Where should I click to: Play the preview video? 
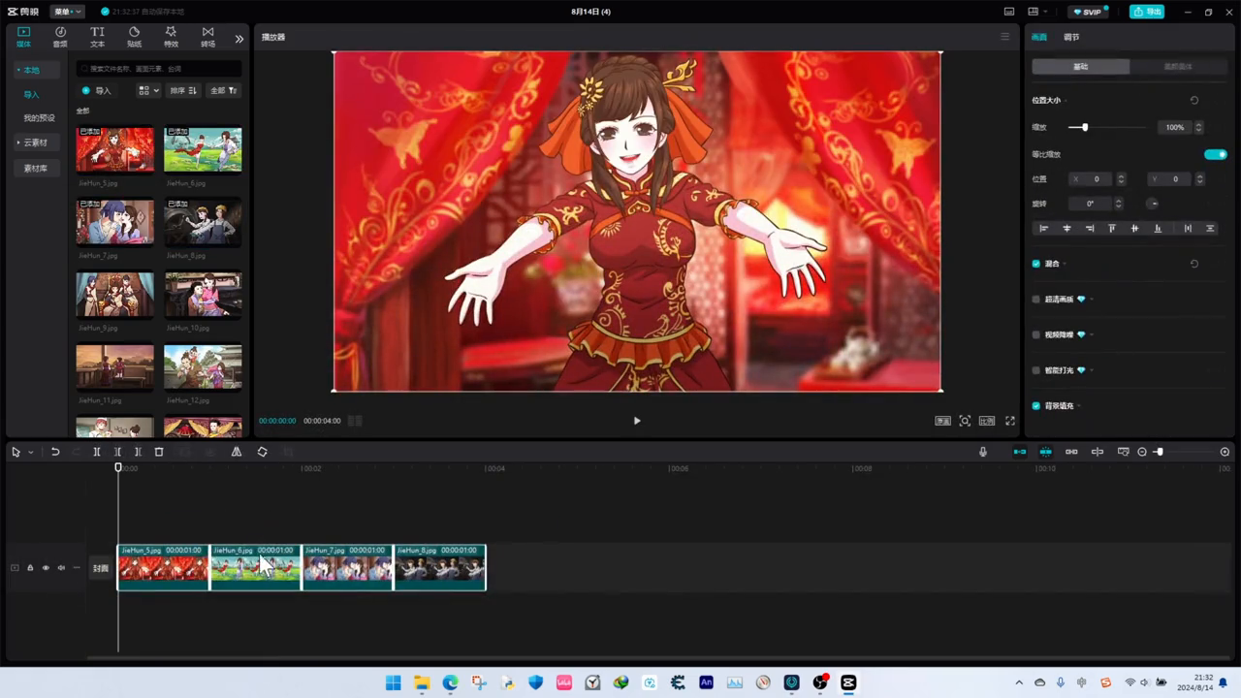tap(637, 421)
